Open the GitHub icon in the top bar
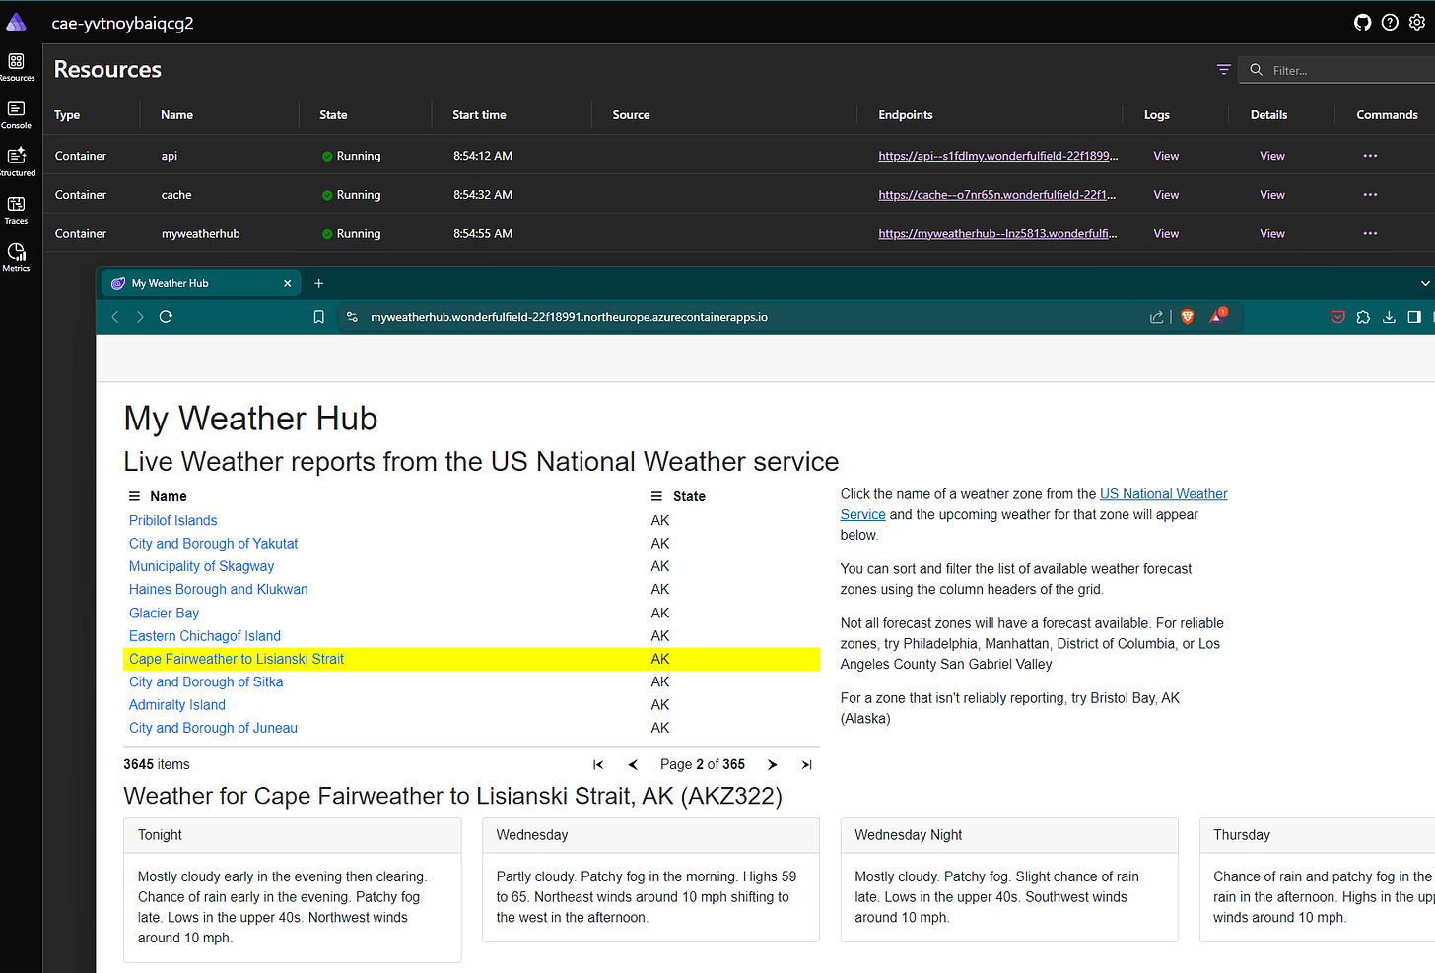 (x=1362, y=22)
